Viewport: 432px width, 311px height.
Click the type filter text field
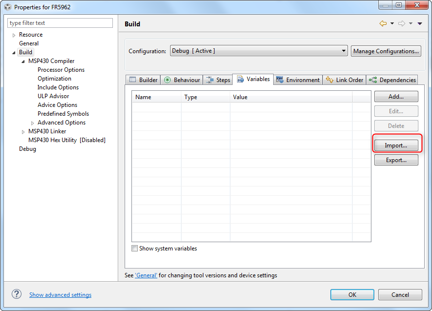(60, 23)
